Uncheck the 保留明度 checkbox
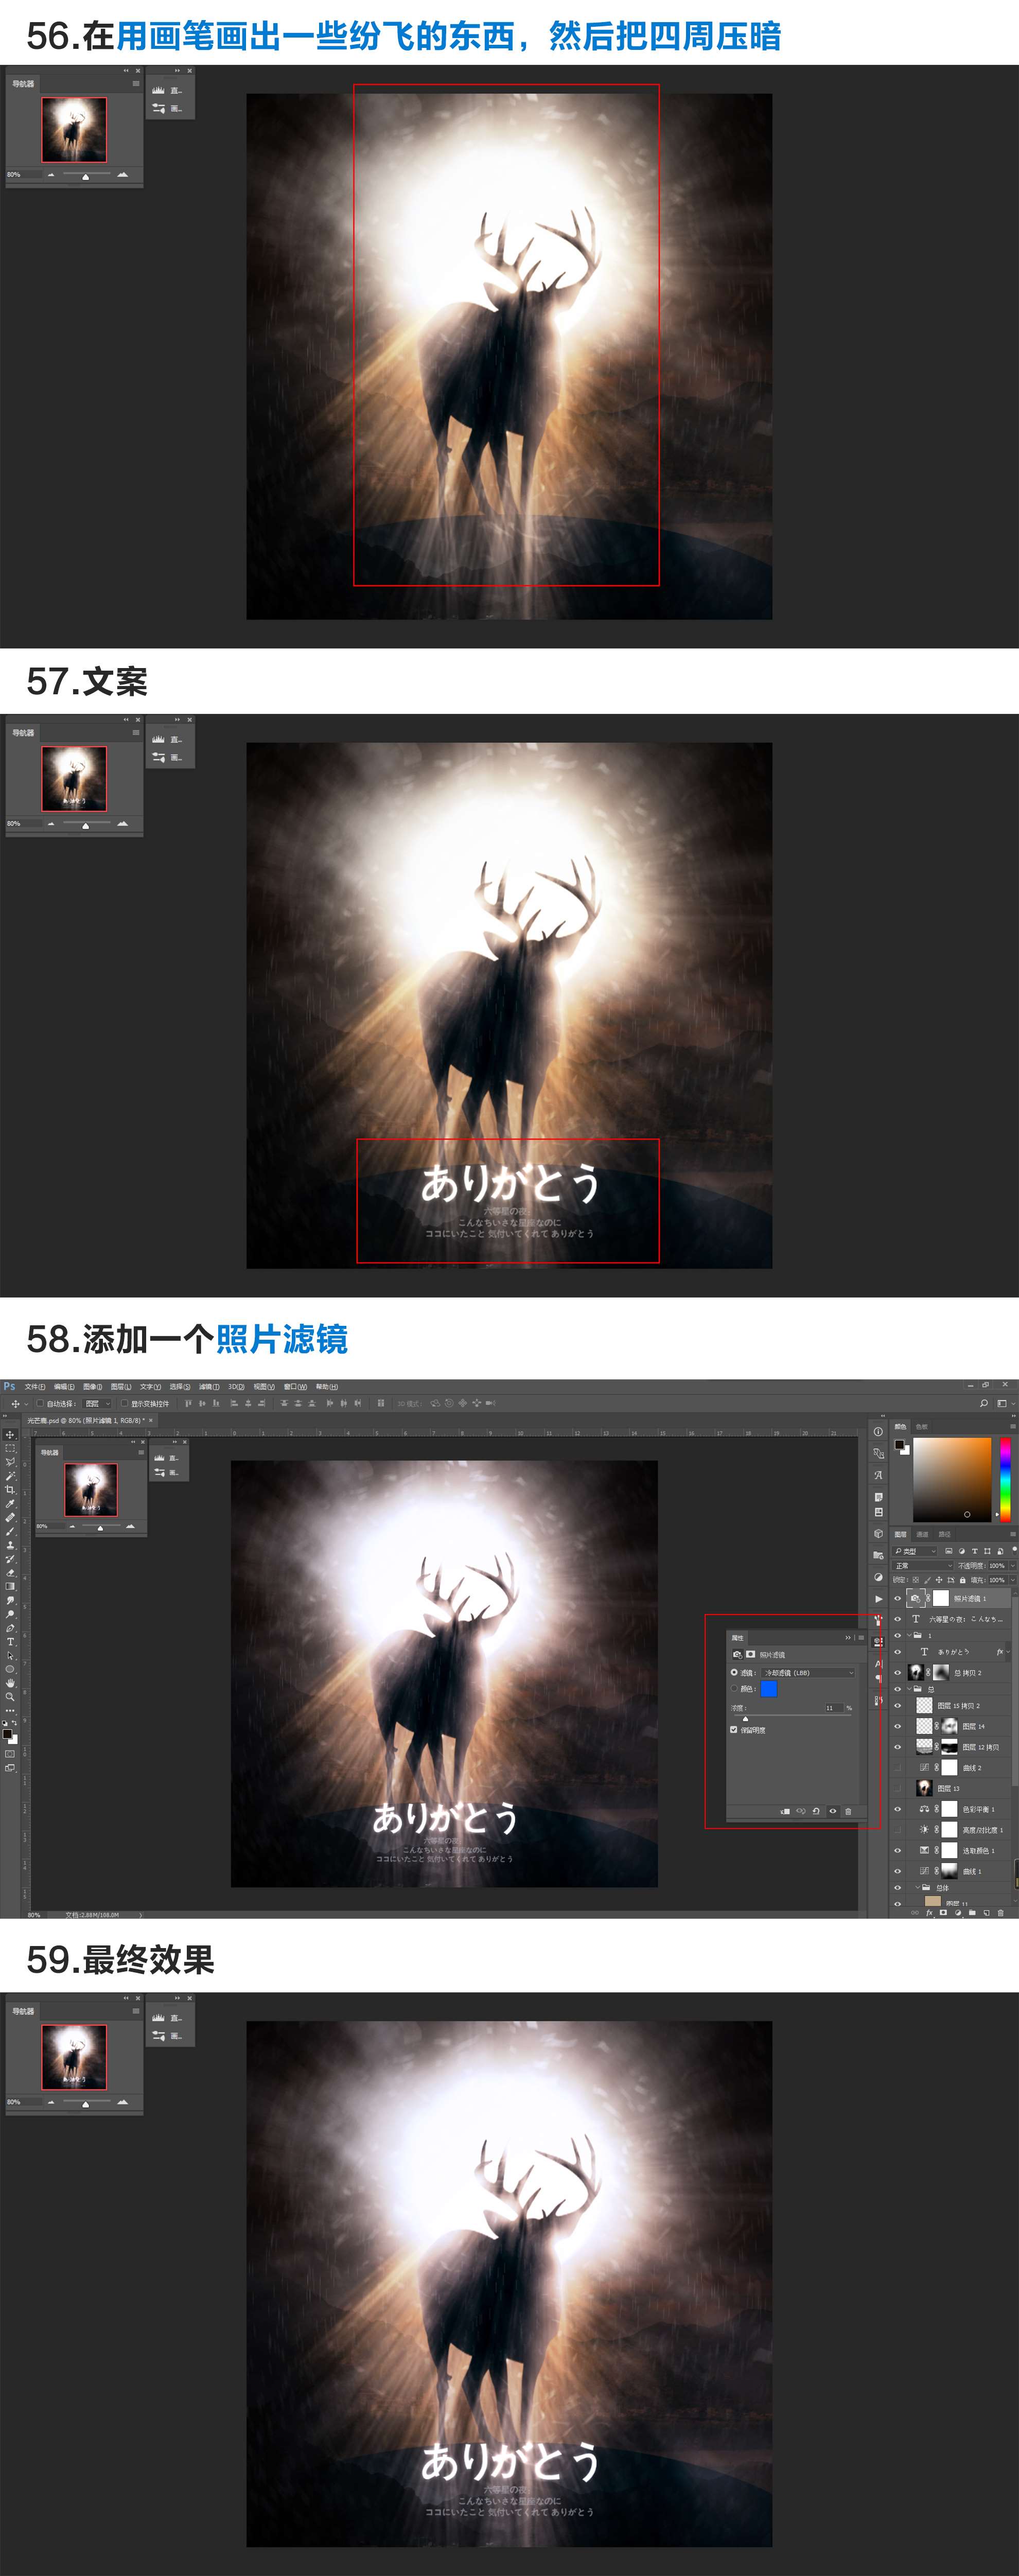This screenshot has height=2576, width=1019. coord(734,1730)
